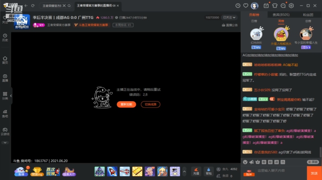Open history clock icon in title bar
This screenshot has width=322, height=180.
point(238,6)
